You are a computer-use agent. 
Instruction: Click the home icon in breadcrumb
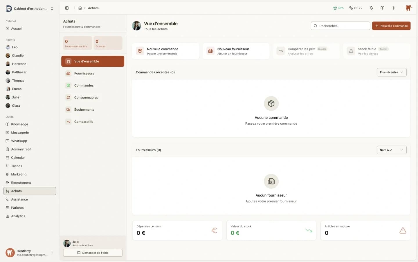pyautogui.click(x=80, y=8)
